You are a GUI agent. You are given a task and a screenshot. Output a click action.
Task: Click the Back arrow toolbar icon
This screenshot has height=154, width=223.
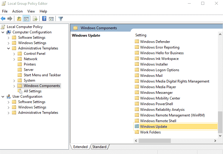click(3, 19)
